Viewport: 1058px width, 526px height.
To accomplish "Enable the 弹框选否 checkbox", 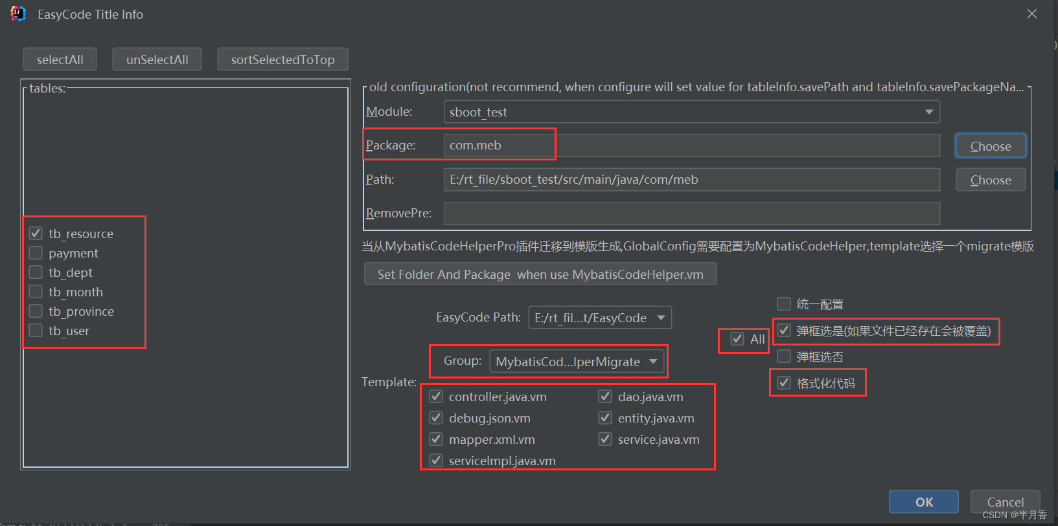I will 784,356.
